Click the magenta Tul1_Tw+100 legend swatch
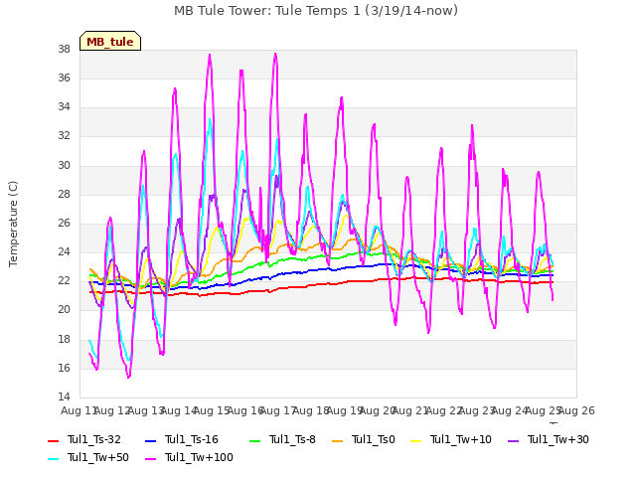Image resolution: width=636 pixels, height=477 pixels. coord(150,458)
